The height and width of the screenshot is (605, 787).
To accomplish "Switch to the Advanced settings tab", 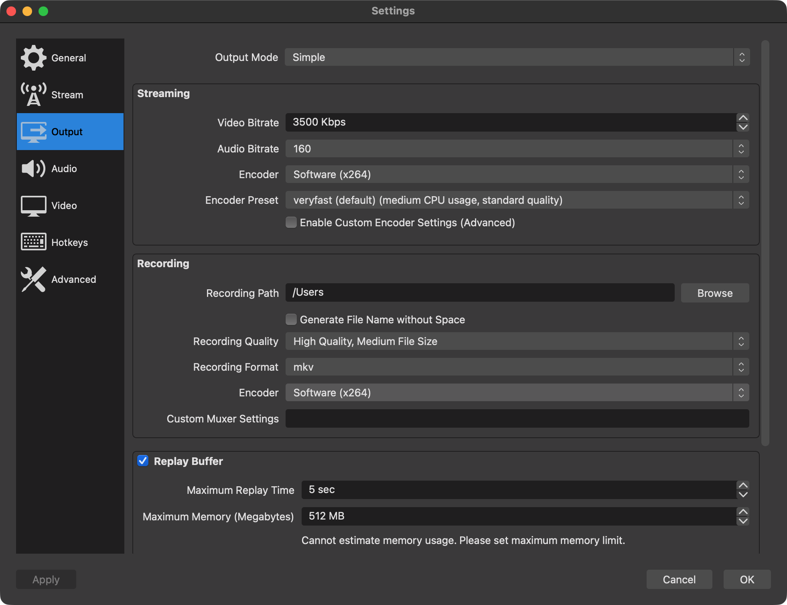I will tap(73, 279).
